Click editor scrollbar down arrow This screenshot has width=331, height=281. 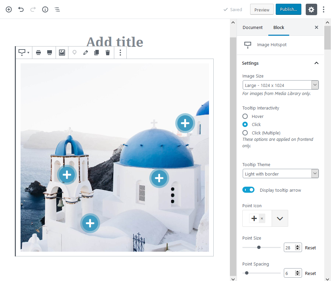pyautogui.click(x=233, y=279)
